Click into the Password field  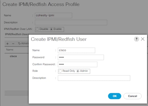[81, 57]
